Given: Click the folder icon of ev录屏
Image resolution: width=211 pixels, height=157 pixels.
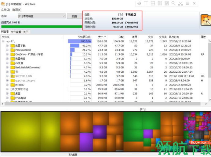Looking at the screenshot, I should 13,63.
